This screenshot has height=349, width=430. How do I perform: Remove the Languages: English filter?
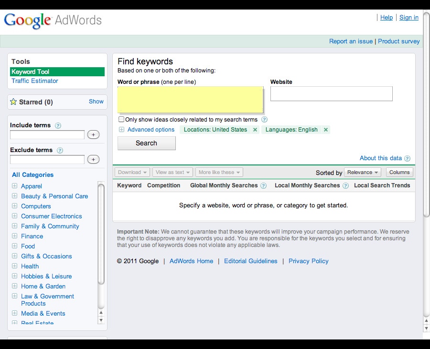[326, 130]
